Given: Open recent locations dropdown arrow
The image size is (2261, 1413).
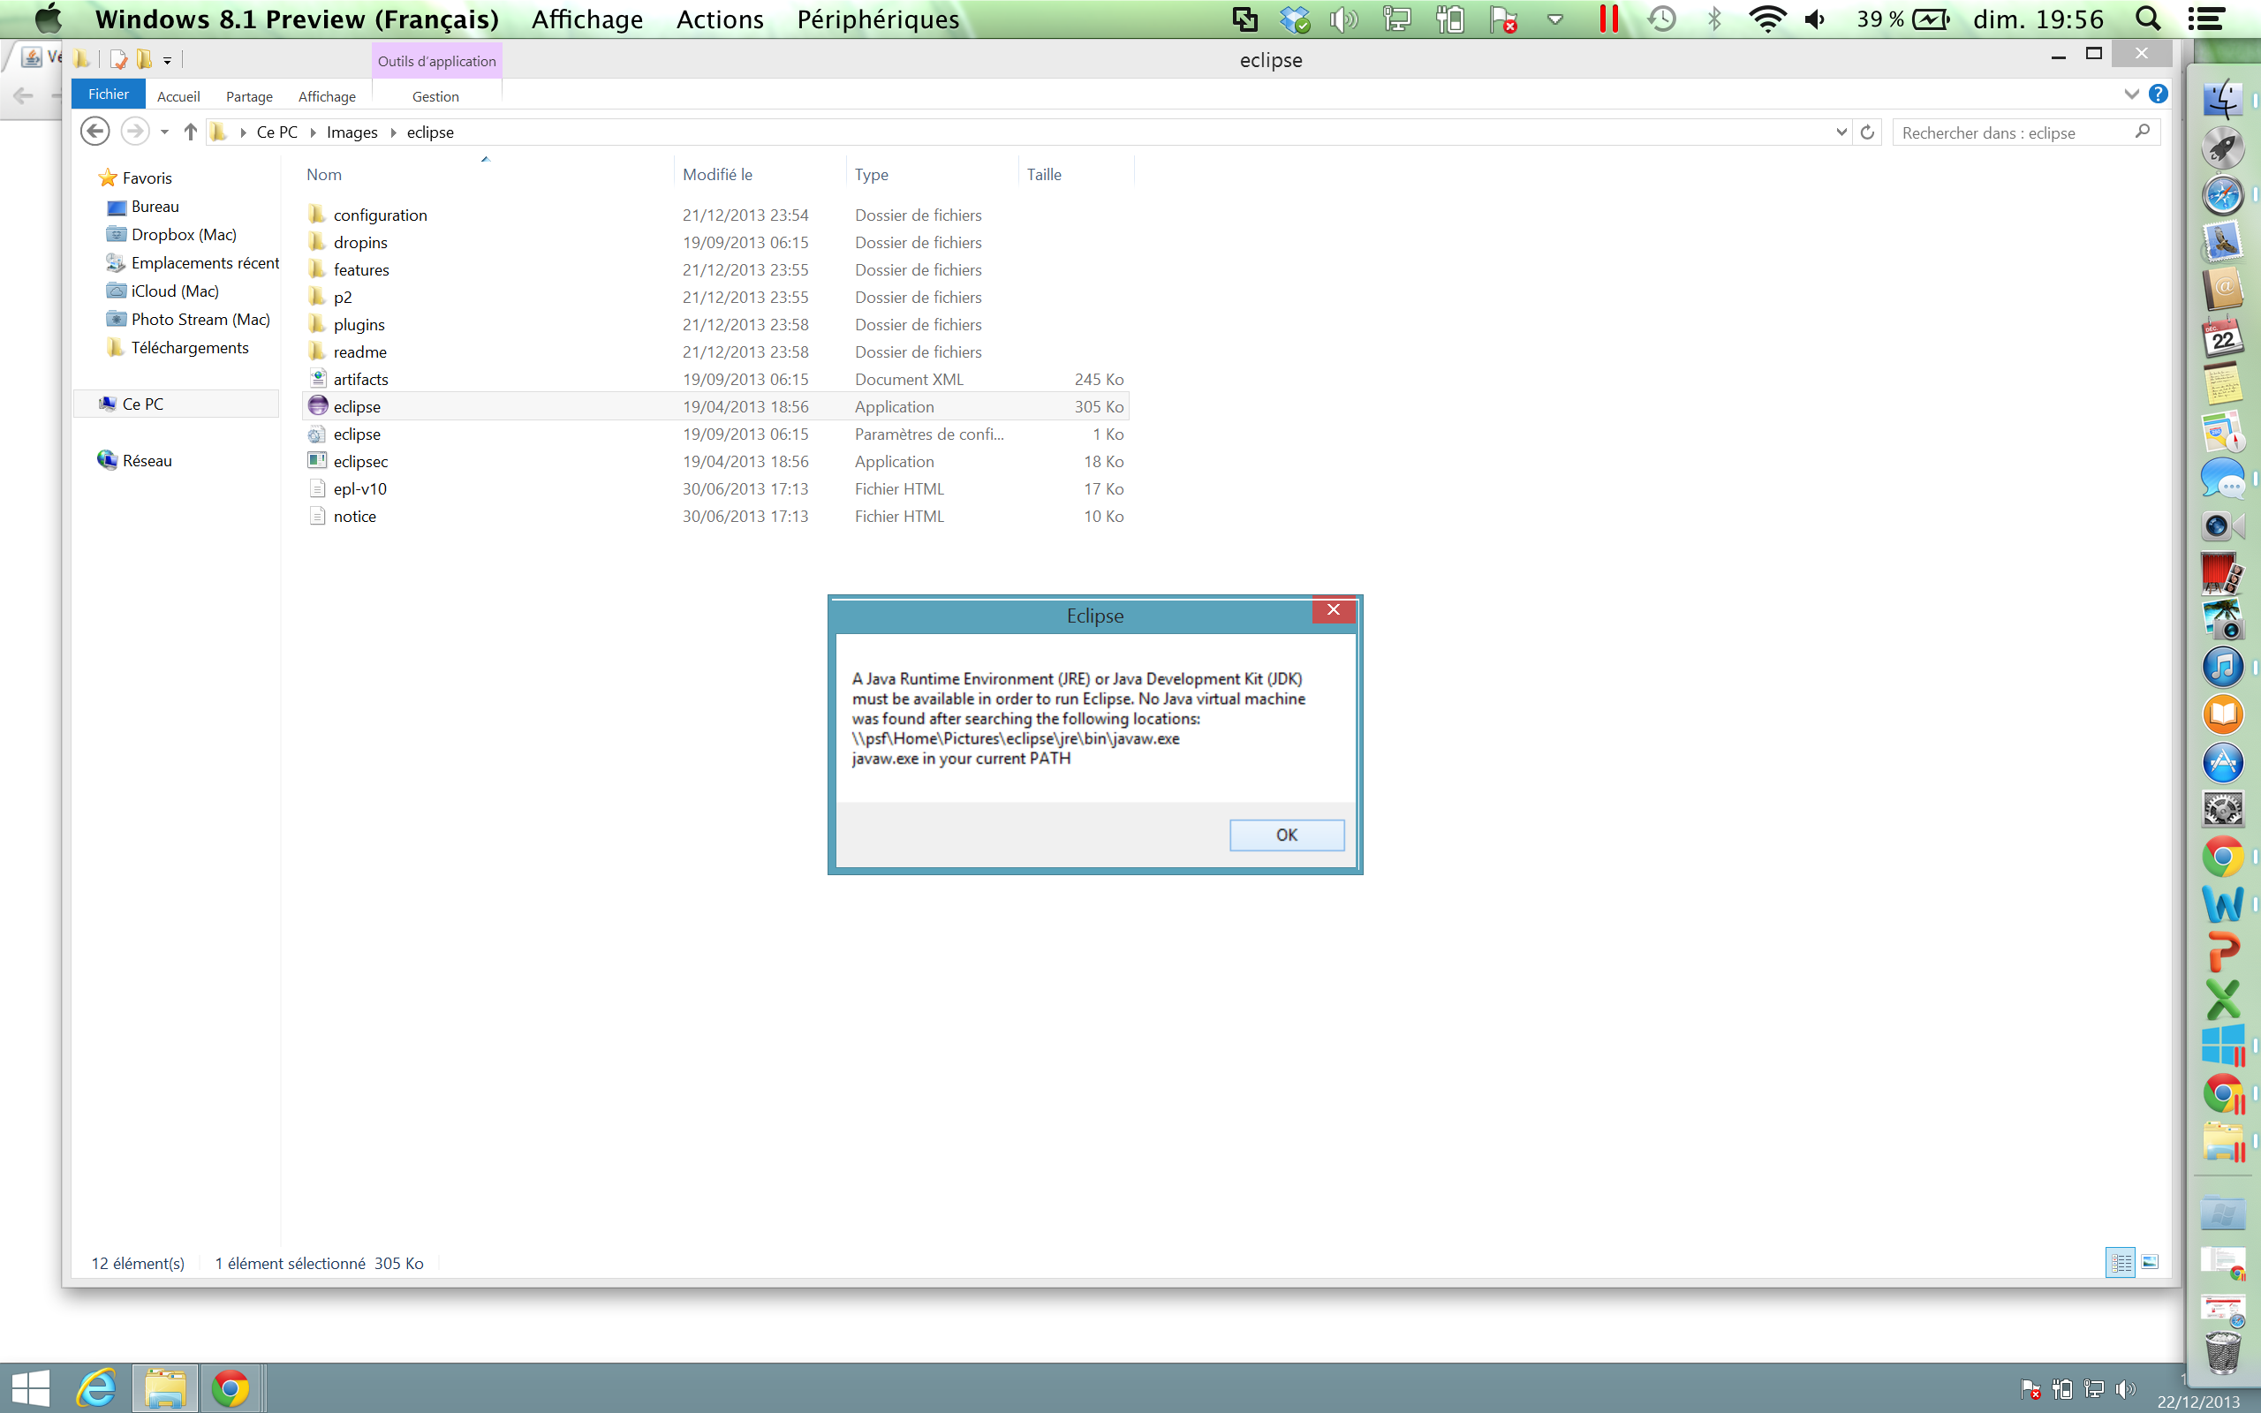Looking at the screenshot, I should click(x=164, y=132).
